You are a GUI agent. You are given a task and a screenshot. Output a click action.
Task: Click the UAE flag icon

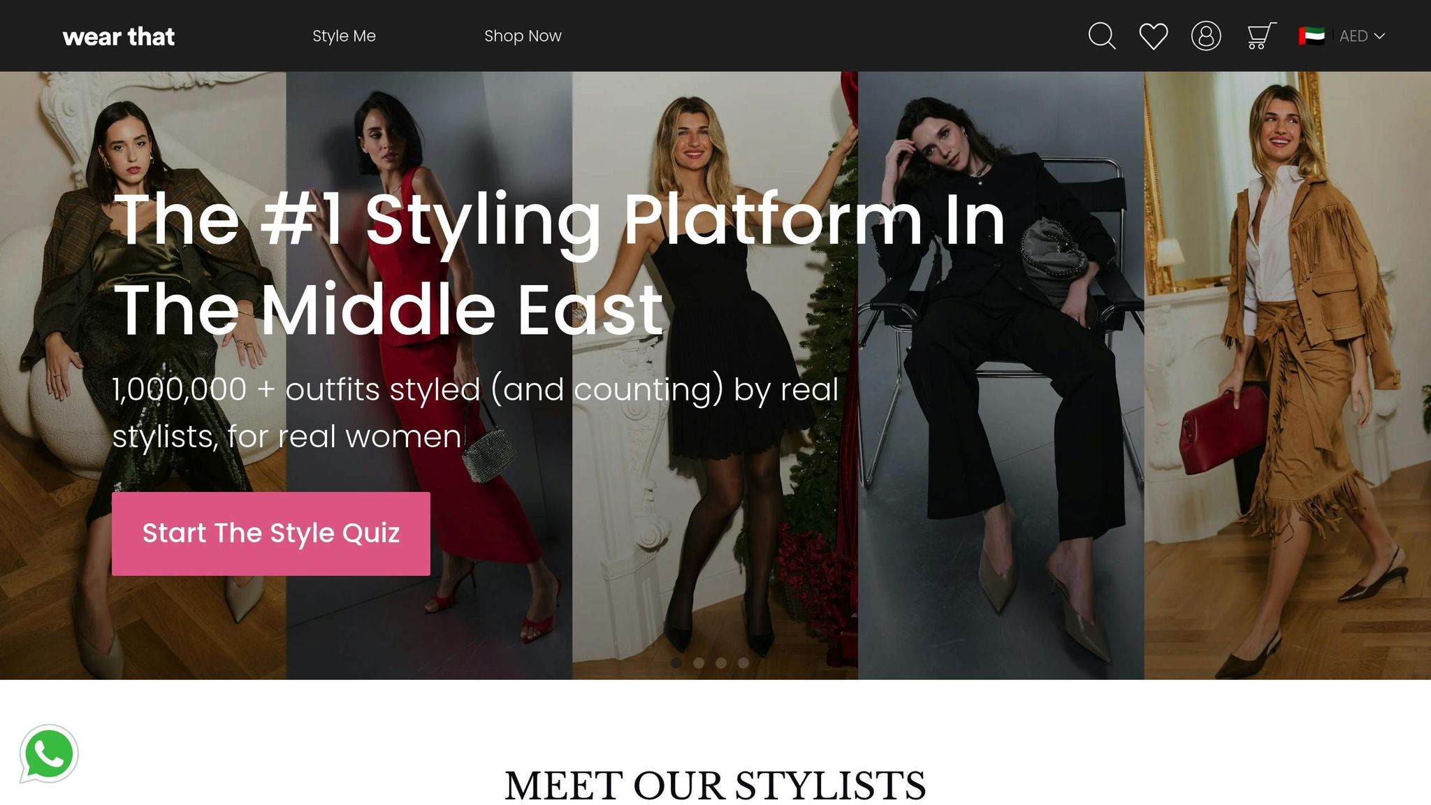click(1312, 36)
